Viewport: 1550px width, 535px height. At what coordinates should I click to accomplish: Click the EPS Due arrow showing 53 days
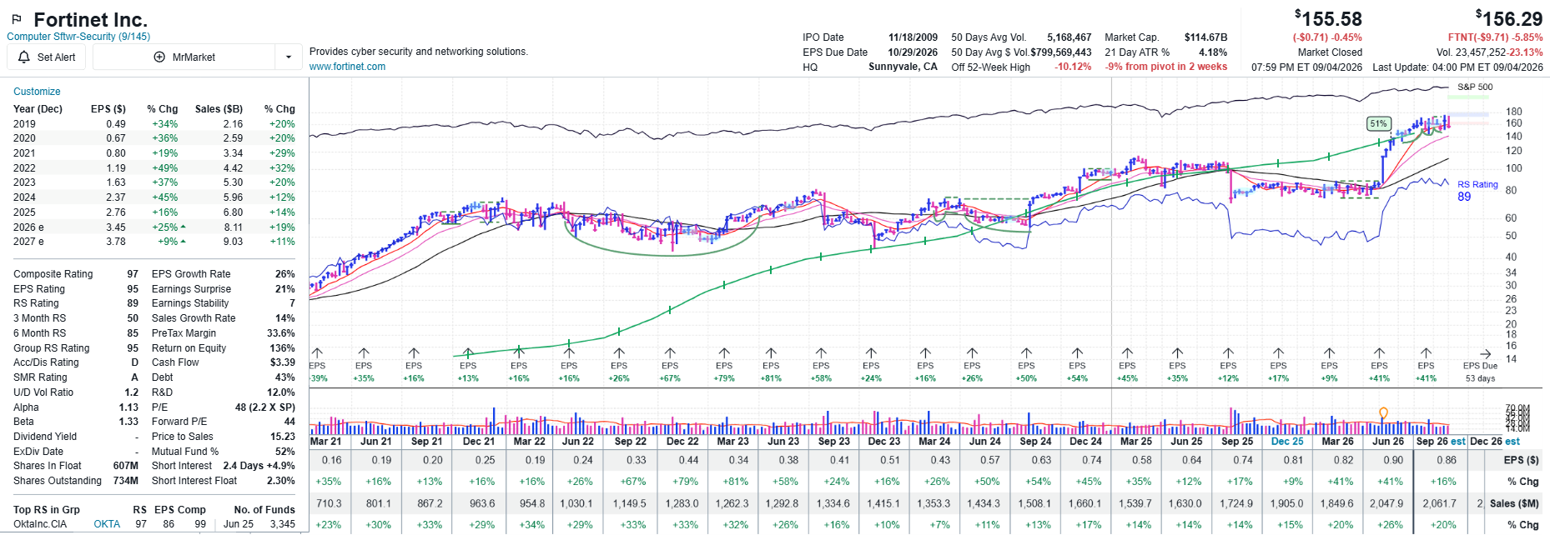(x=1485, y=354)
